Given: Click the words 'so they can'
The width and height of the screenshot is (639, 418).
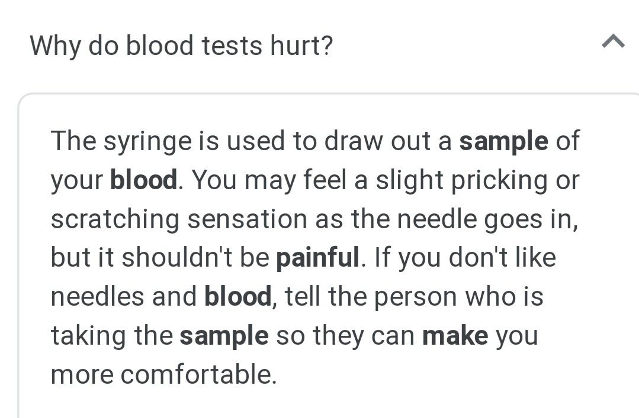Looking at the screenshot, I should (345, 336).
